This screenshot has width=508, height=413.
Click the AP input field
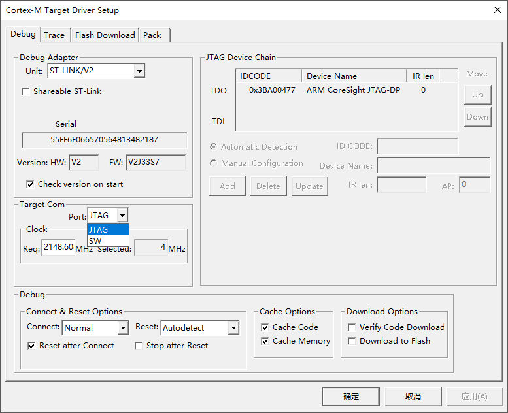pyautogui.click(x=475, y=185)
